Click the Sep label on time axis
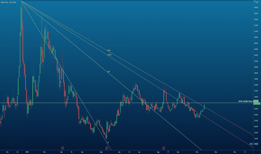The image size is (261, 154). [178, 152]
